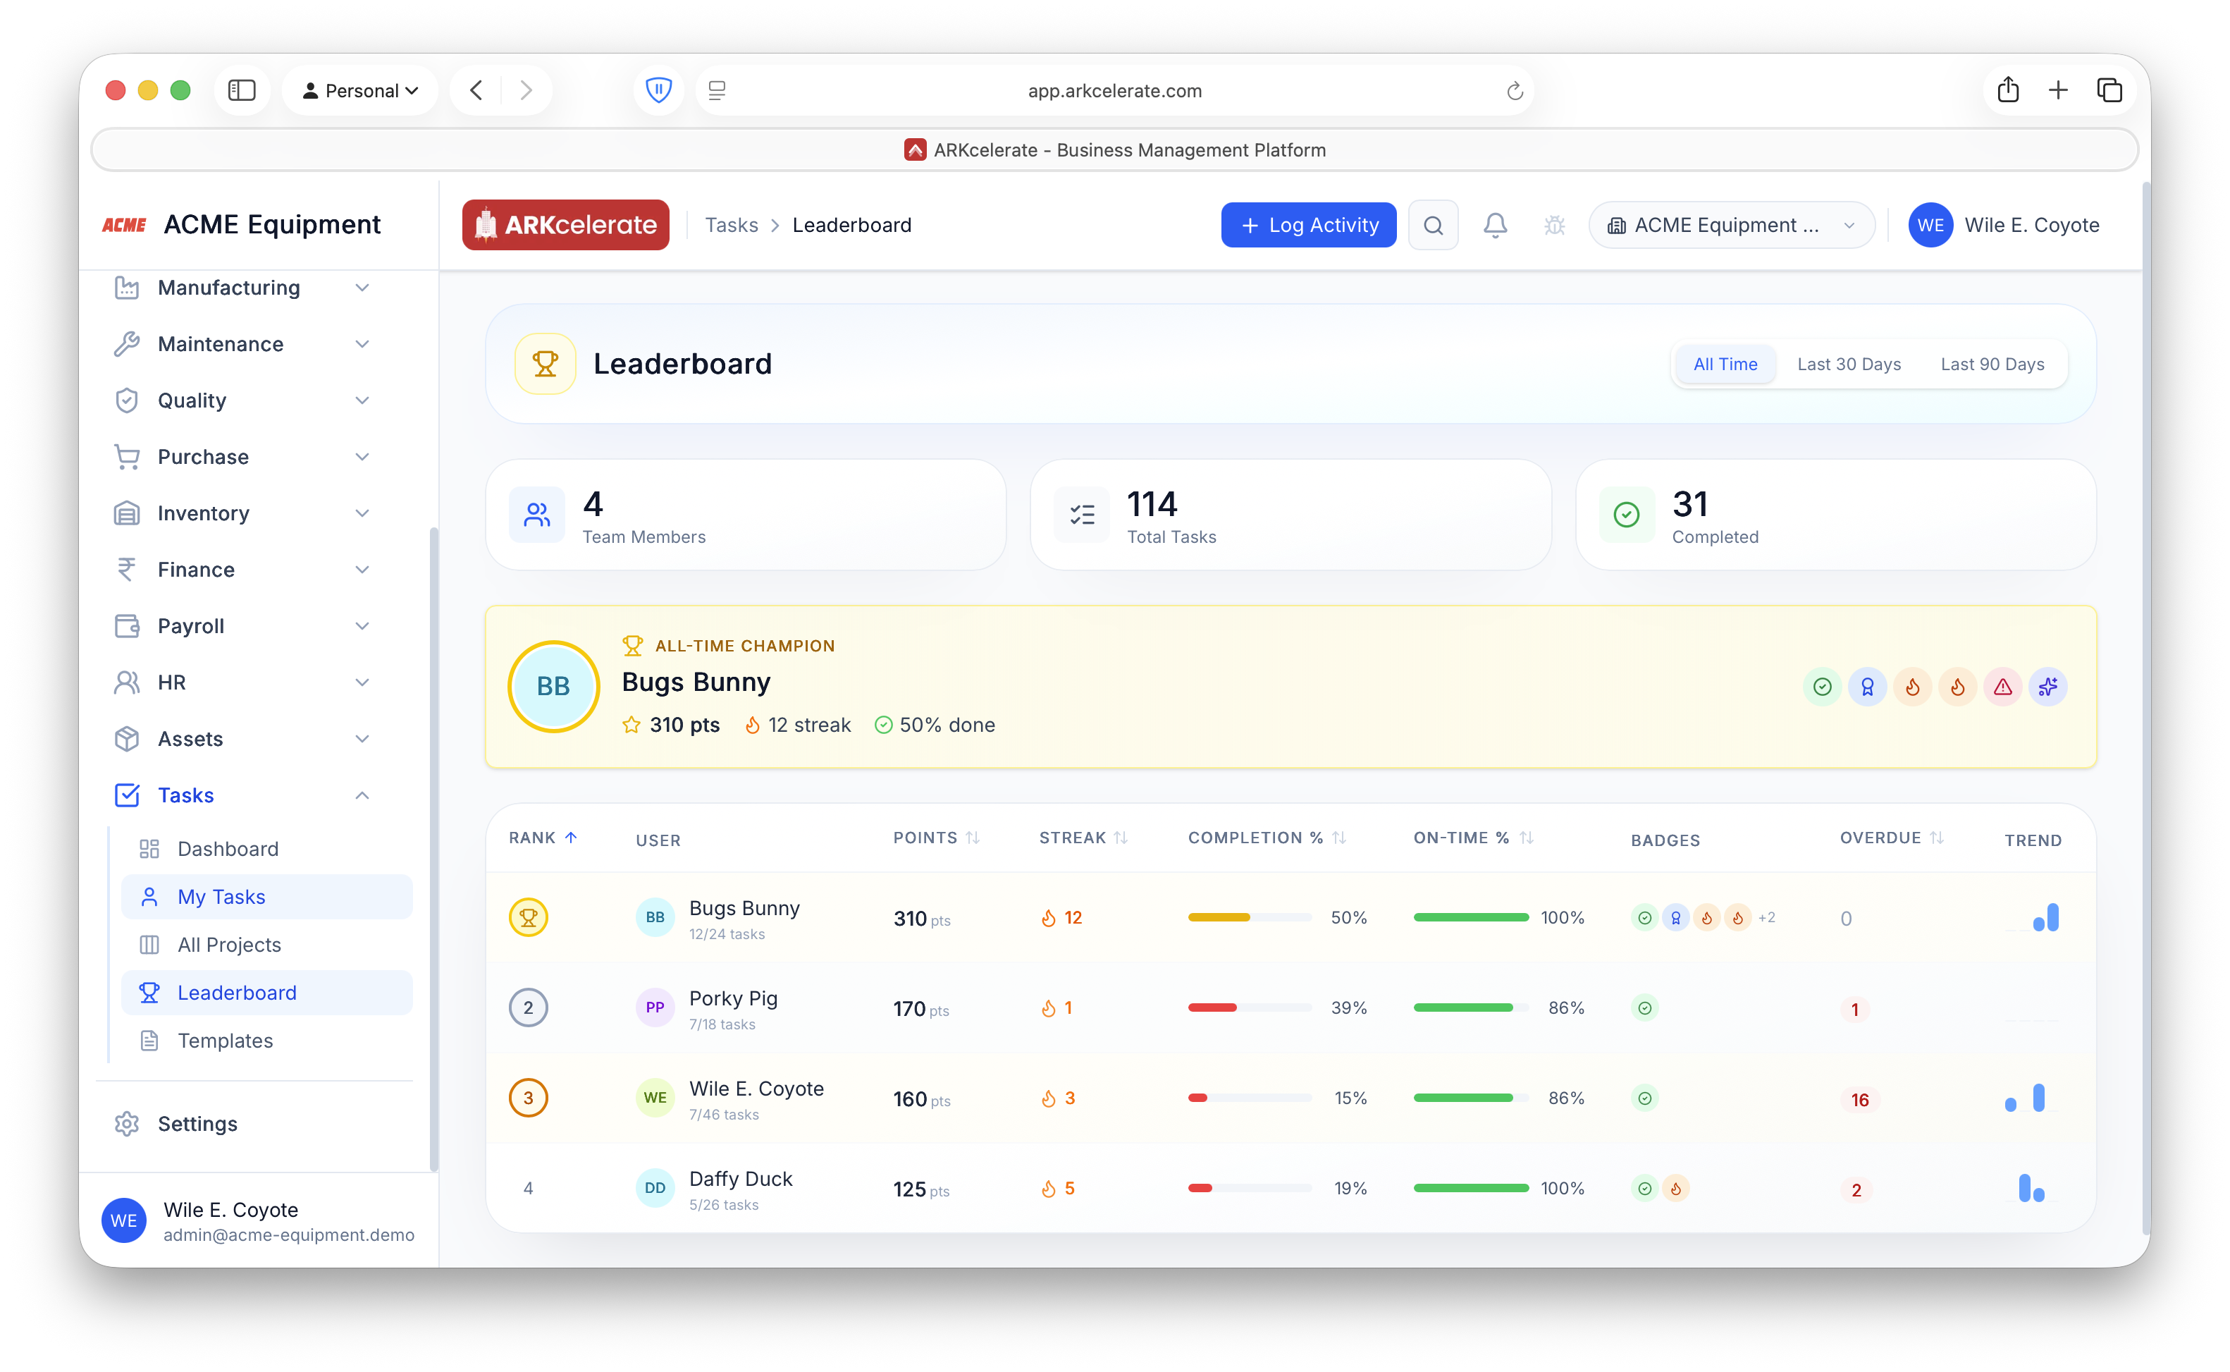This screenshot has height=1372, width=2230.
Task: Expand the Payroll section
Action: [245, 625]
